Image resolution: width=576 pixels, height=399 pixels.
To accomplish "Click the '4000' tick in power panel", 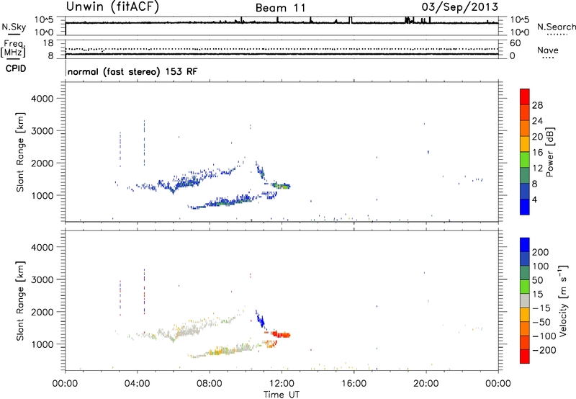I will click(42, 99).
